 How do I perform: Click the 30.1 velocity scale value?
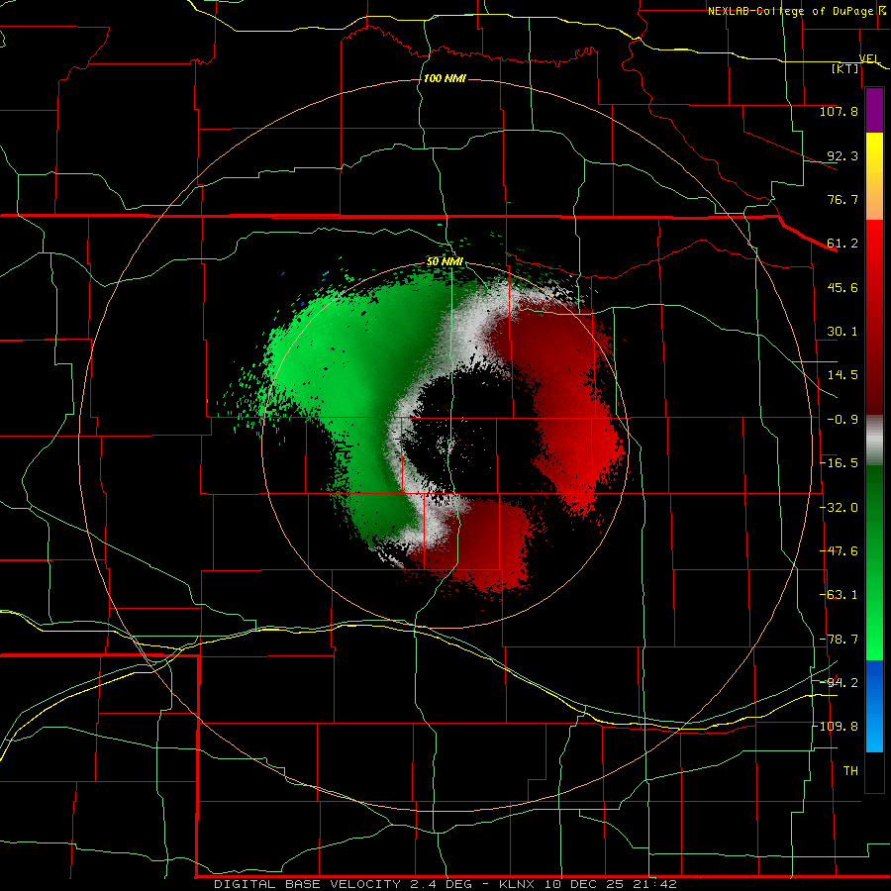pos(842,332)
